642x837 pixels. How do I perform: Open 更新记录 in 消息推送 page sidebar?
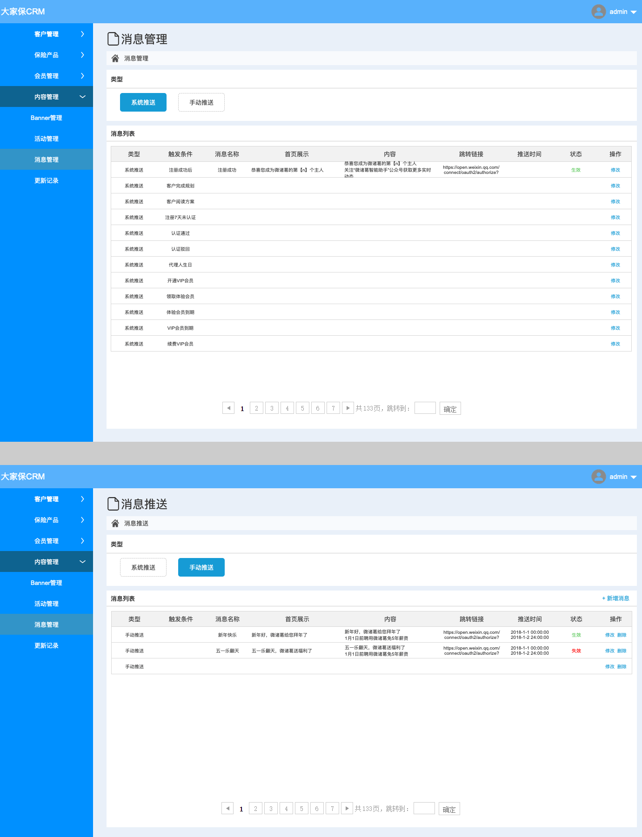click(x=47, y=645)
